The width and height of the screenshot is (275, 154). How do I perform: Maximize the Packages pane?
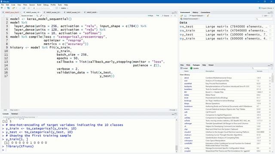(x=272, y=65)
